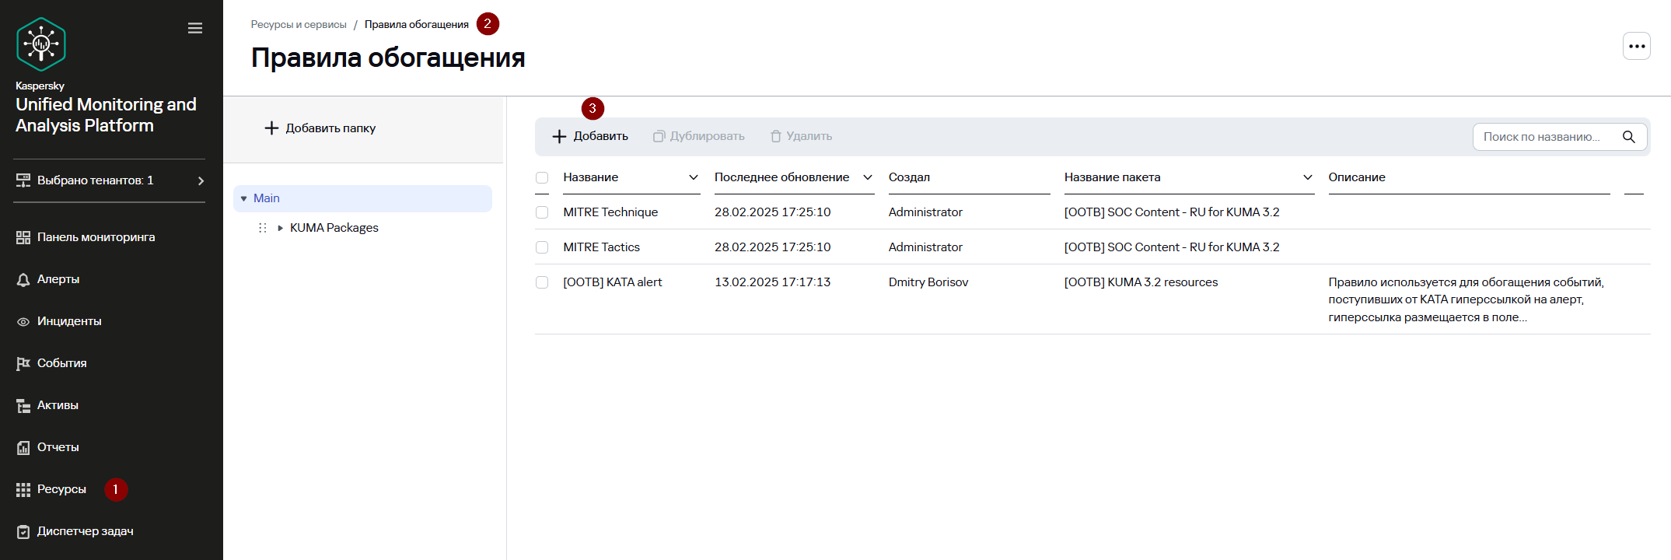Click the Выбрано тенантов: 1 label
The image size is (1671, 560).
coord(96,180)
